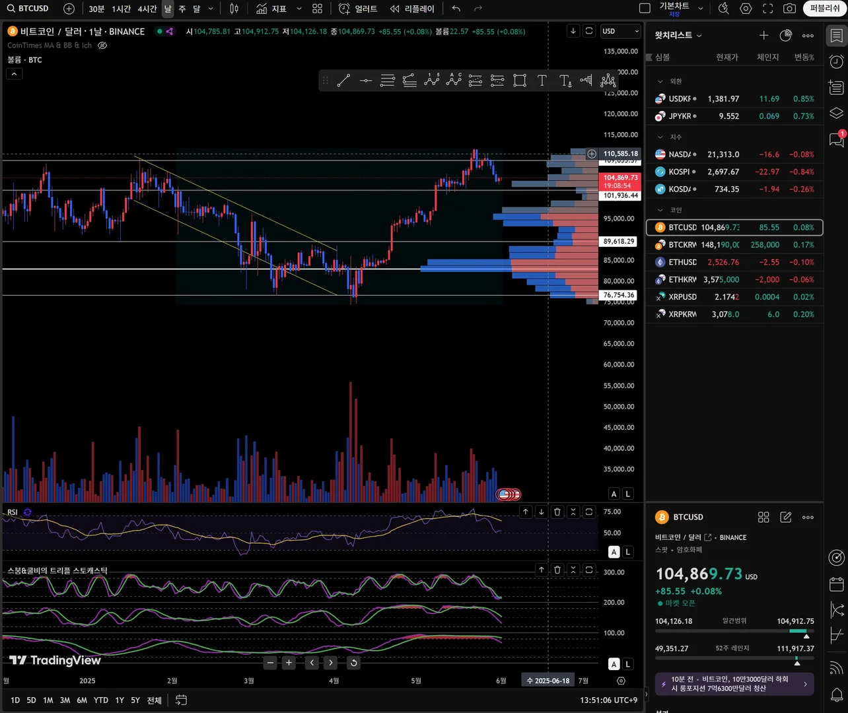Switch to the 1시간 timeframe
Viewport: 848px width, 713px height.
point(122,9)
